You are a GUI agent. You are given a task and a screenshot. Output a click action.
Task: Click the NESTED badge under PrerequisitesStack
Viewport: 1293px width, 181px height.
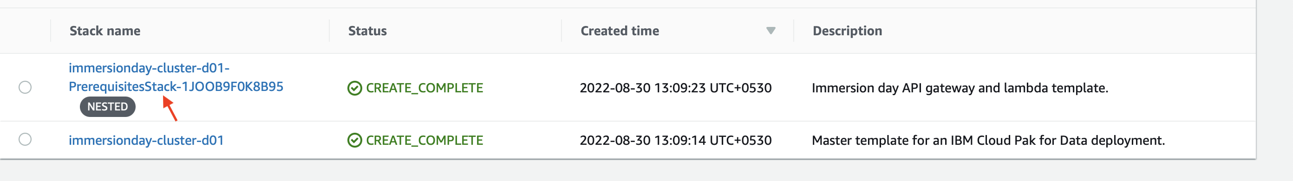coord(107,107)
